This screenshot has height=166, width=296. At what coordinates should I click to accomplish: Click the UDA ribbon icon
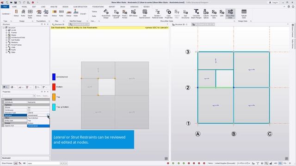[222, 13]
